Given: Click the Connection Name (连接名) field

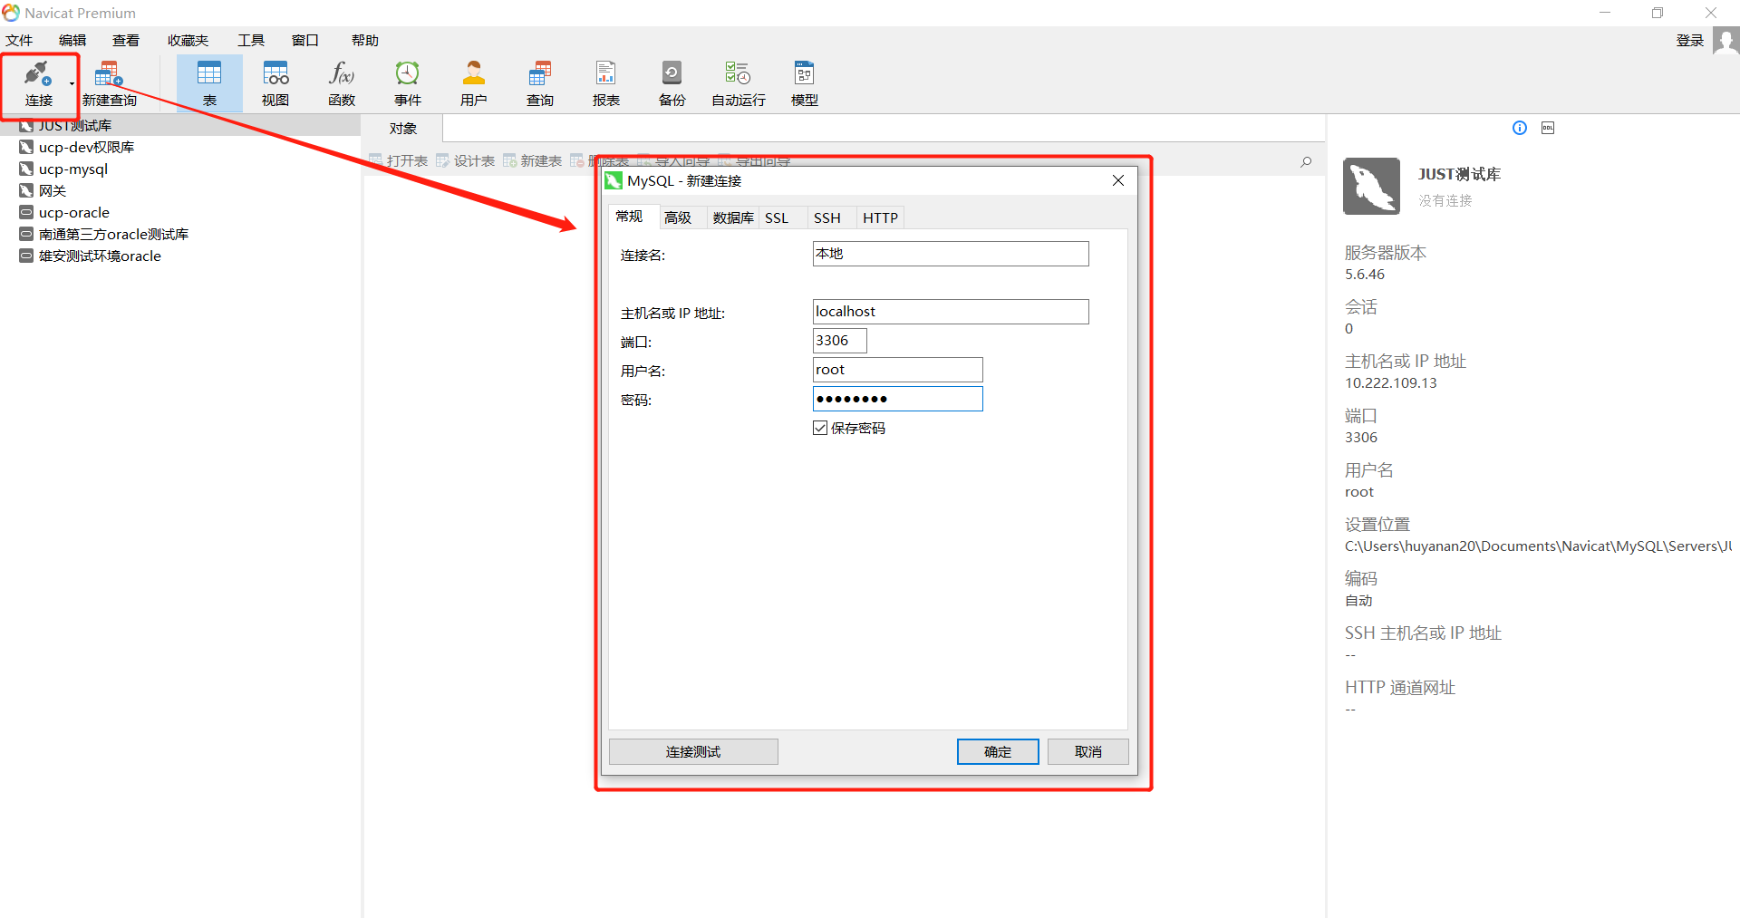Looking at the screenshot, I should point(951,254).
